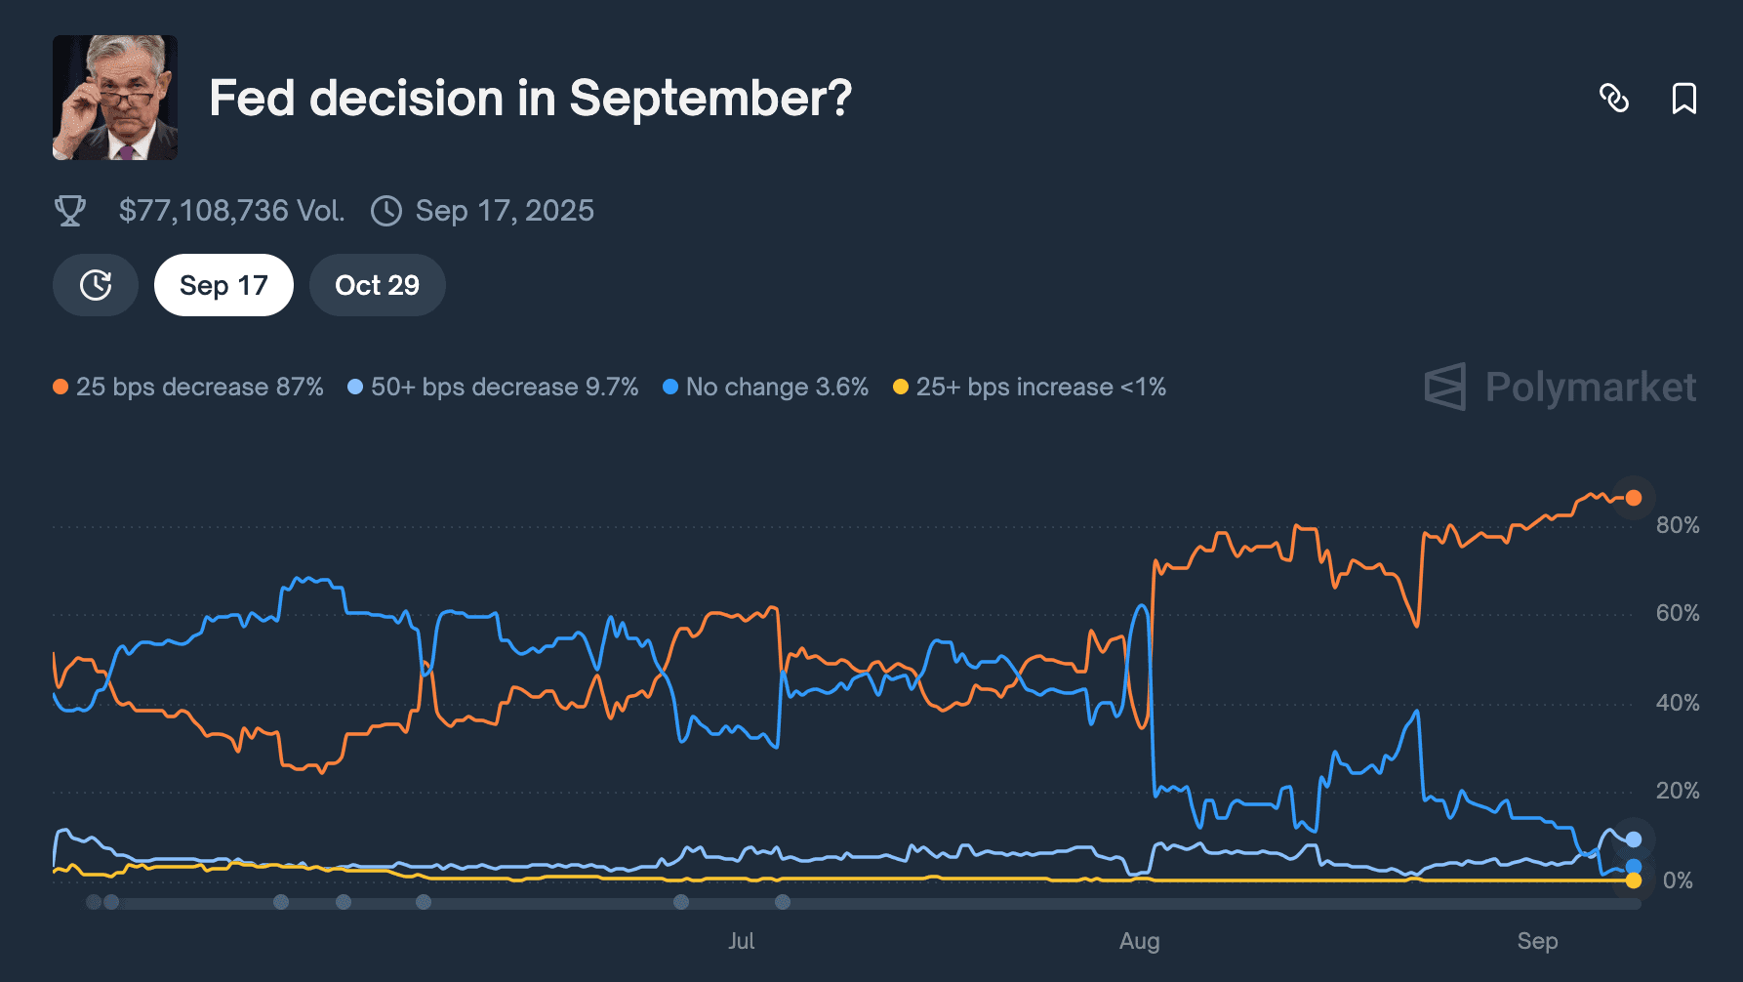Click the first blue-tinted timeline marker
This screenshot has width=1743, height=982.
pos(111,902)
